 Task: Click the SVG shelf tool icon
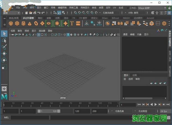[78, 24]
